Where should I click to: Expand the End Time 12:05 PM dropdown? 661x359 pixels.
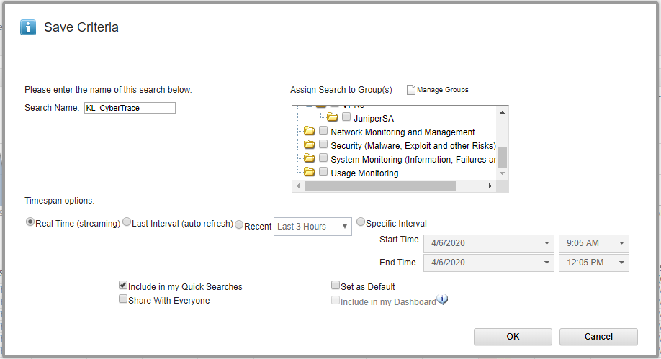(593, 263)
